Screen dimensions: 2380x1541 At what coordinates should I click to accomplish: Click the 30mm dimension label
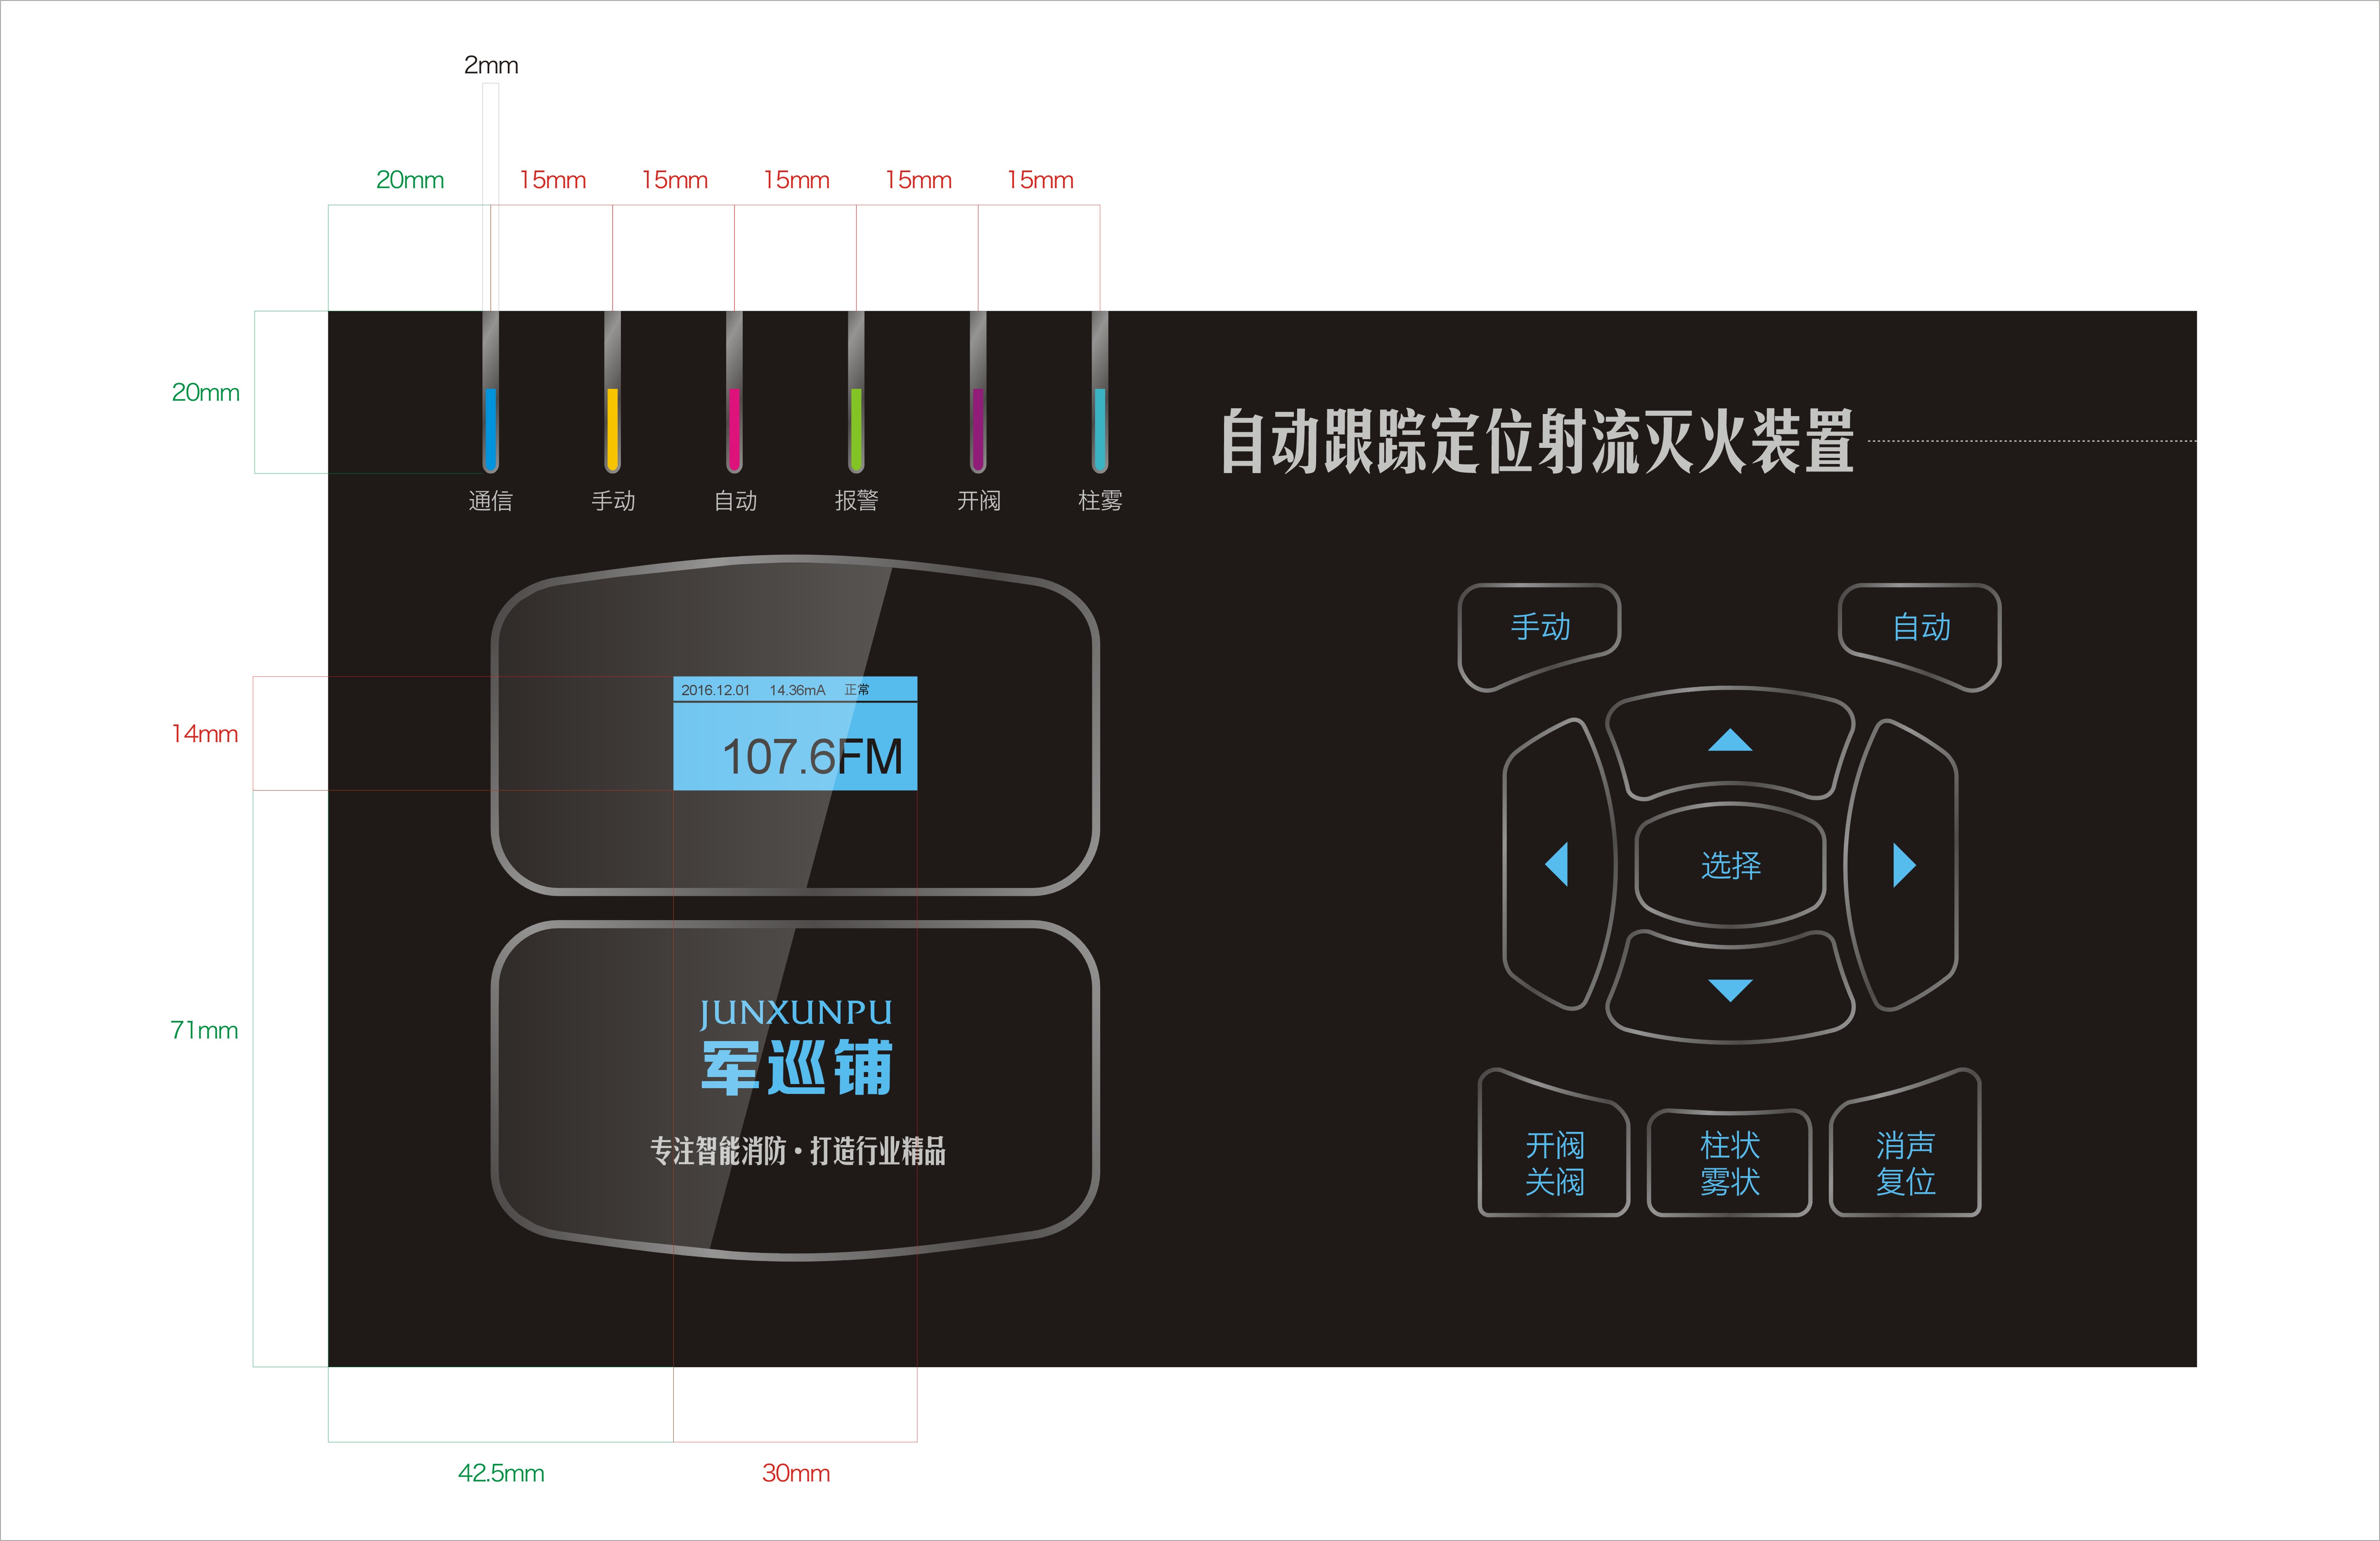(796, 1473)
